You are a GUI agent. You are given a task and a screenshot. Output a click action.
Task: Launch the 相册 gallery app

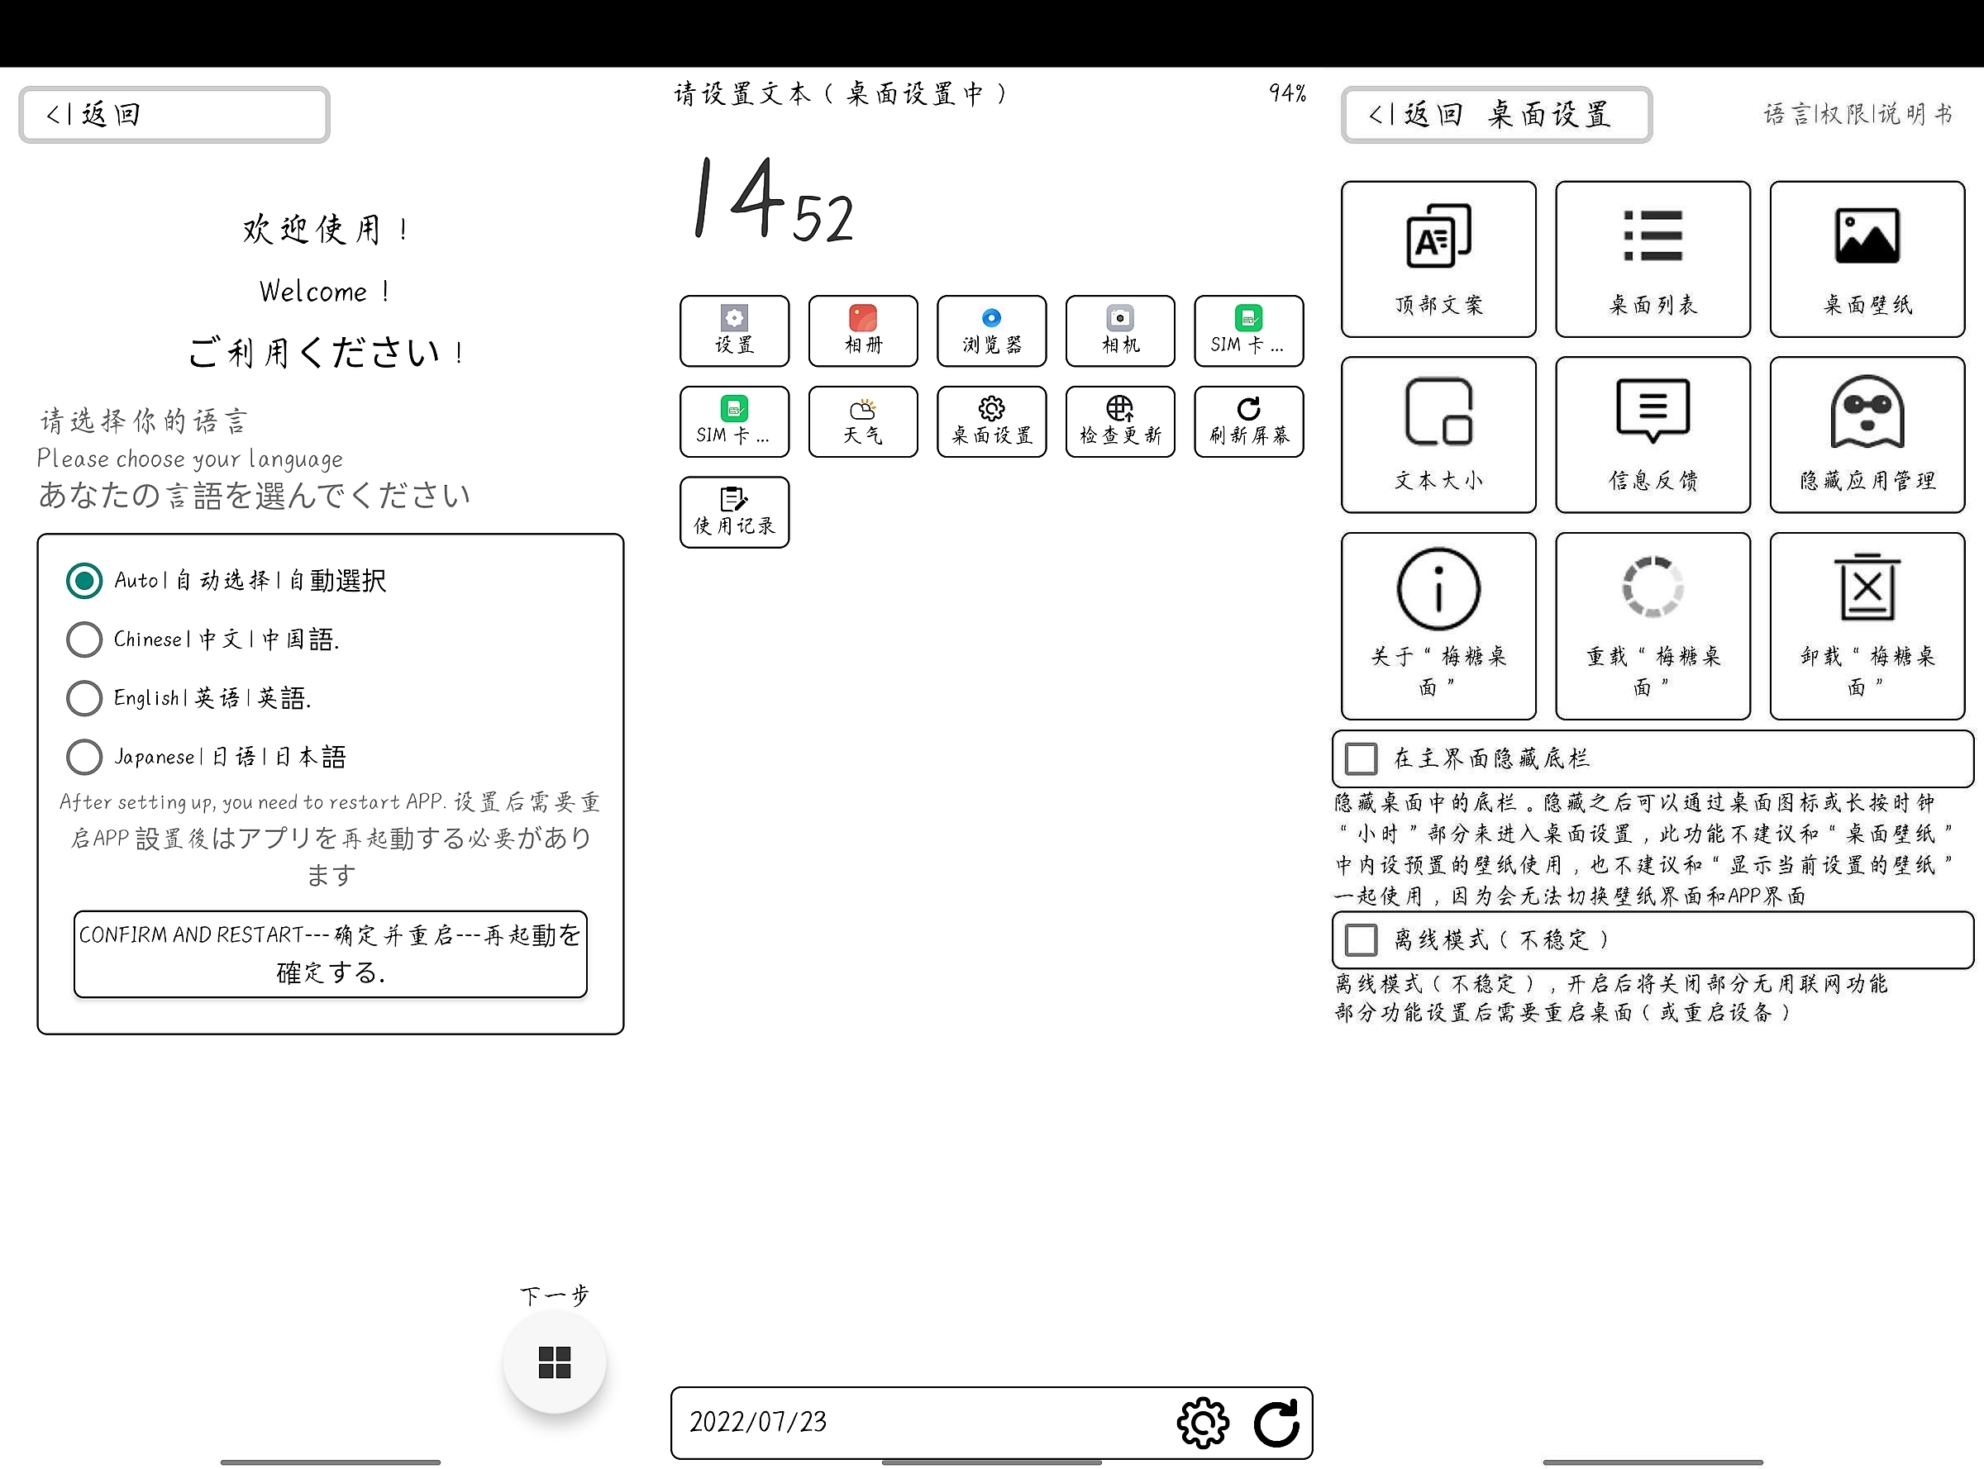pos(862,330)
